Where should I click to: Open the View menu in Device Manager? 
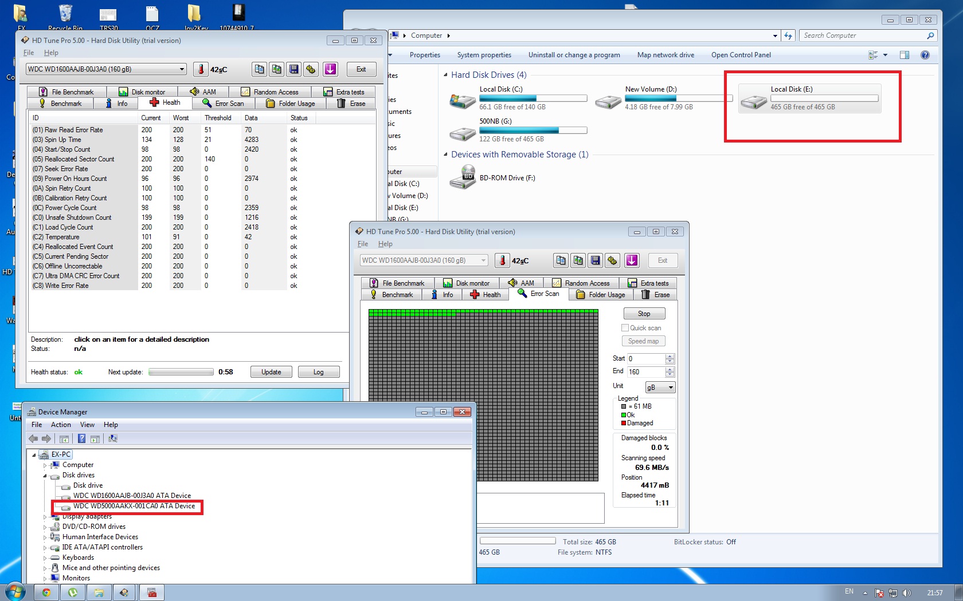[87, 425]
